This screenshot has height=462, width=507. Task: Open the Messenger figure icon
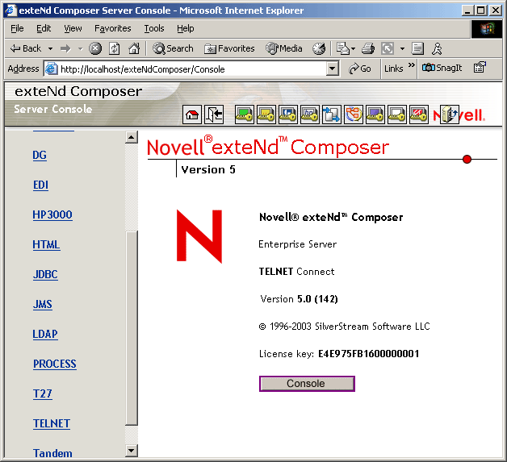pos(437,48)
